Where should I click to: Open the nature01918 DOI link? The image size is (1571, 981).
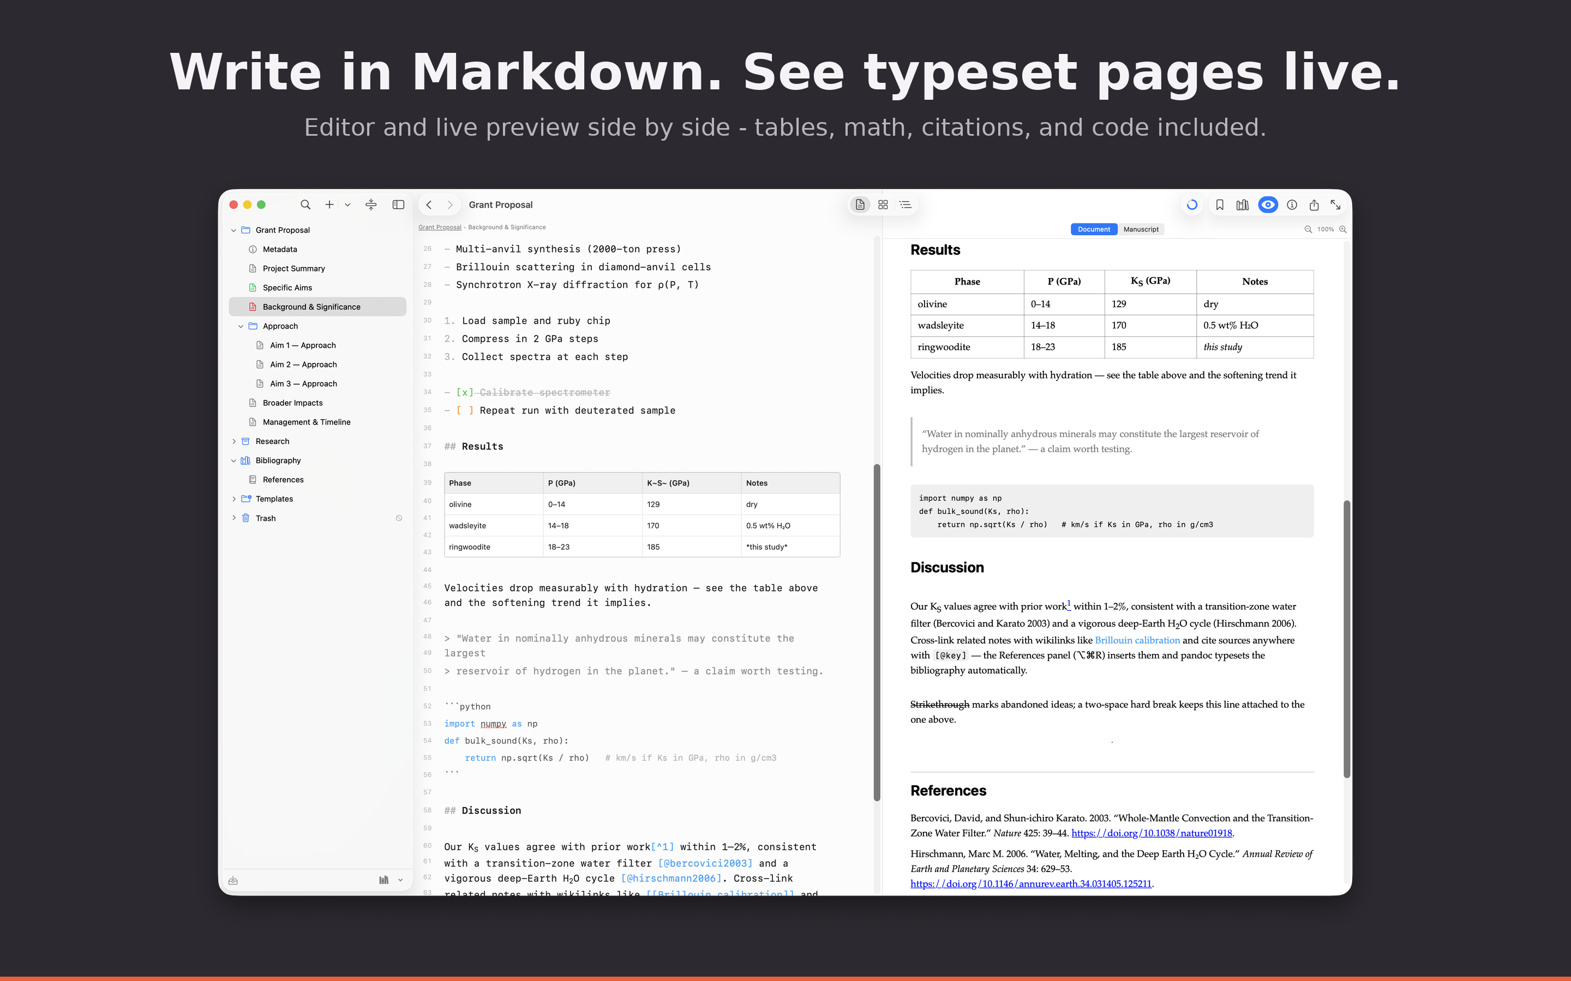point(1152,833)
